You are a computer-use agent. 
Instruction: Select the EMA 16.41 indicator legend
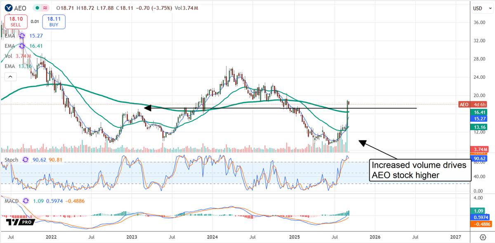(x=23, y=46)
